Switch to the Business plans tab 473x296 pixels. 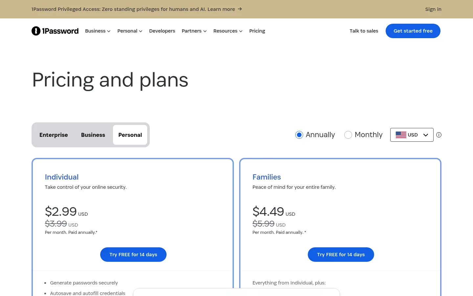(x=93, y=135)
